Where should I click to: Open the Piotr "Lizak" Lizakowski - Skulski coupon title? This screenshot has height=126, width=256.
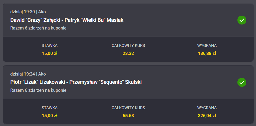(x=76, y=82)
